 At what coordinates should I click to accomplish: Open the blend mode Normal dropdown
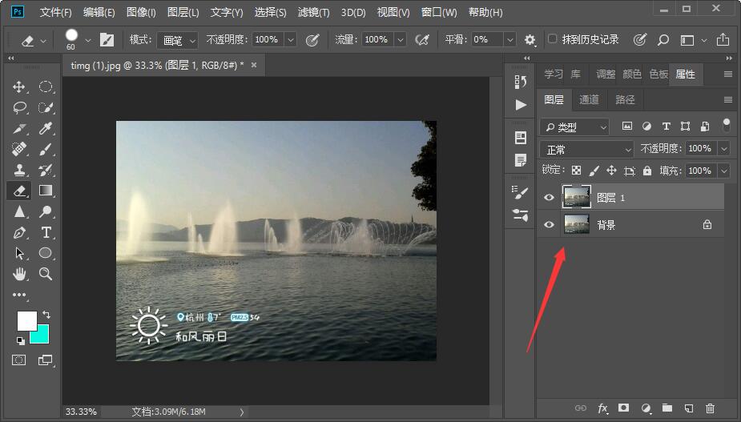pyautogui.click(x=586, y=150)
